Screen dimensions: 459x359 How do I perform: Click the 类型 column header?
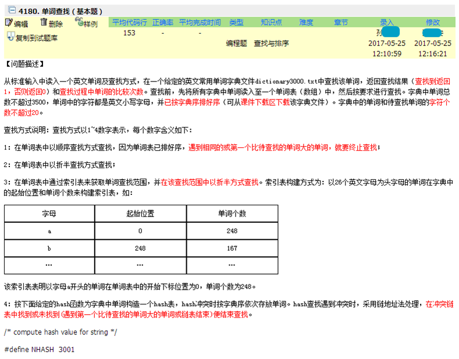[236, 22]
